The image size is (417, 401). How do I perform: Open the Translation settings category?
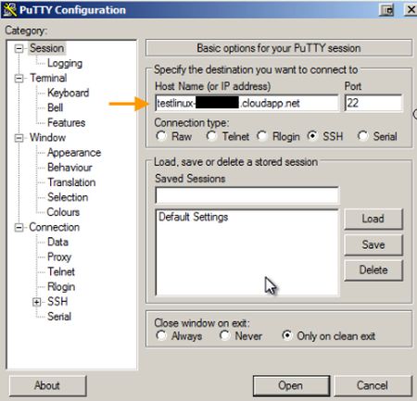tap(71, 182)
